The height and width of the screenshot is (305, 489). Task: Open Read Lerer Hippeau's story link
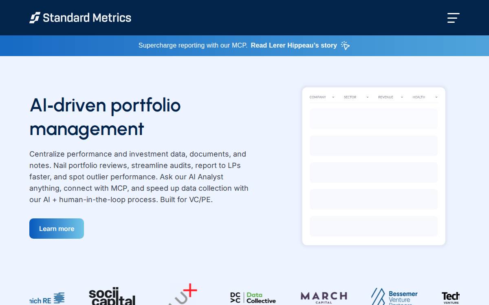click(x=294, y=46)
